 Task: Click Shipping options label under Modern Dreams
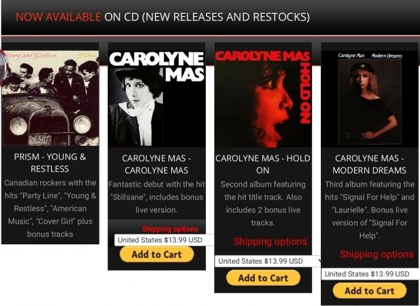click(377, 254)
